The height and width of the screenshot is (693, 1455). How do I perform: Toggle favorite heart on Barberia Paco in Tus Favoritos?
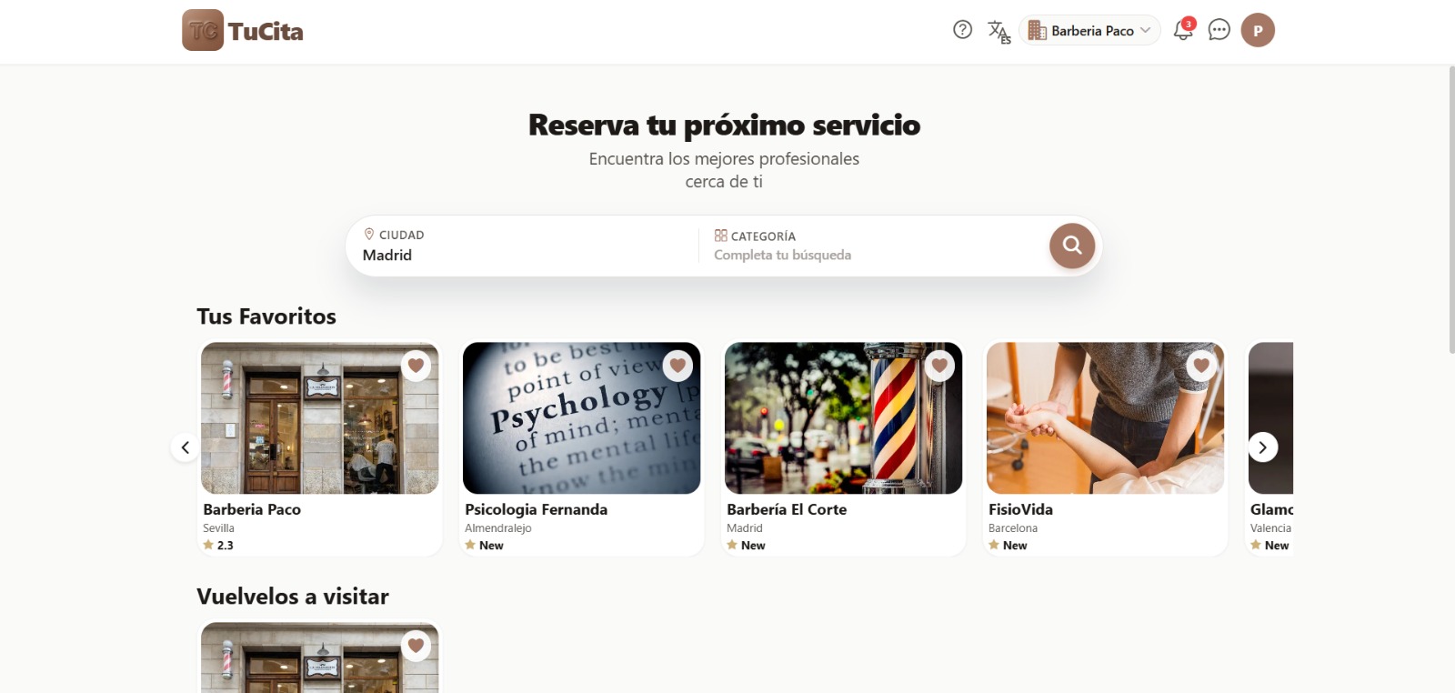point(416,366)
